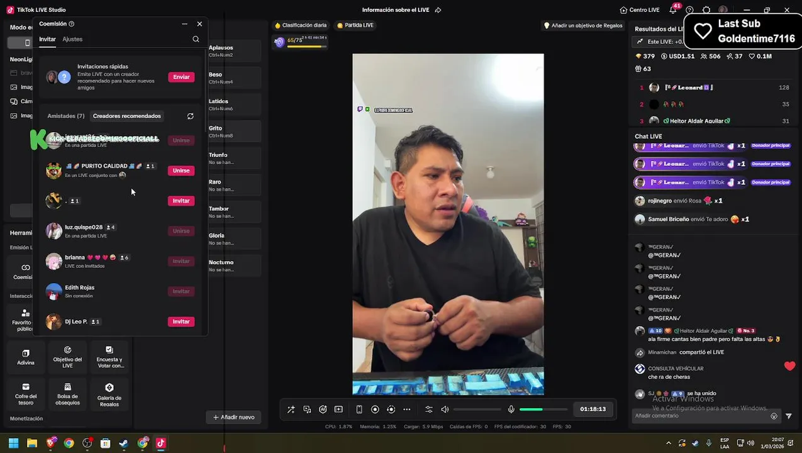Viewport: 802px width, 453px height.
Task: Open the media and music overlay tool
Action: pos(307,409)
